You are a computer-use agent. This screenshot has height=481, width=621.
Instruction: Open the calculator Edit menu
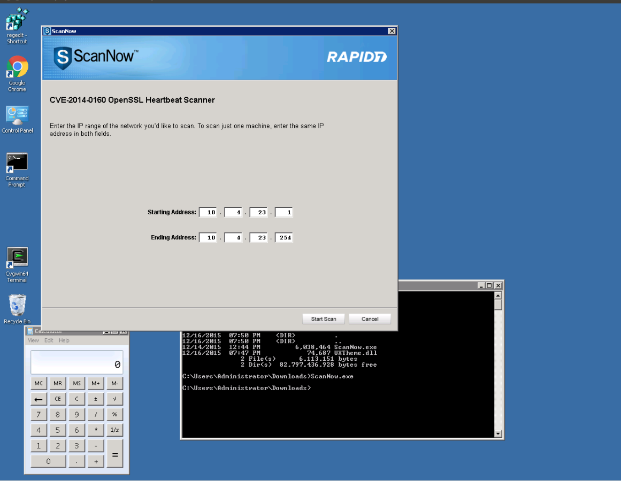[49, 340]
